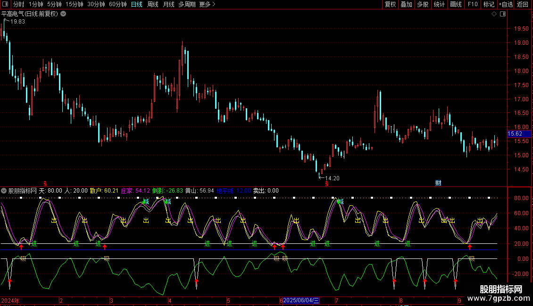Click the 散户: 60.21 indicator value

click(104, 191)
